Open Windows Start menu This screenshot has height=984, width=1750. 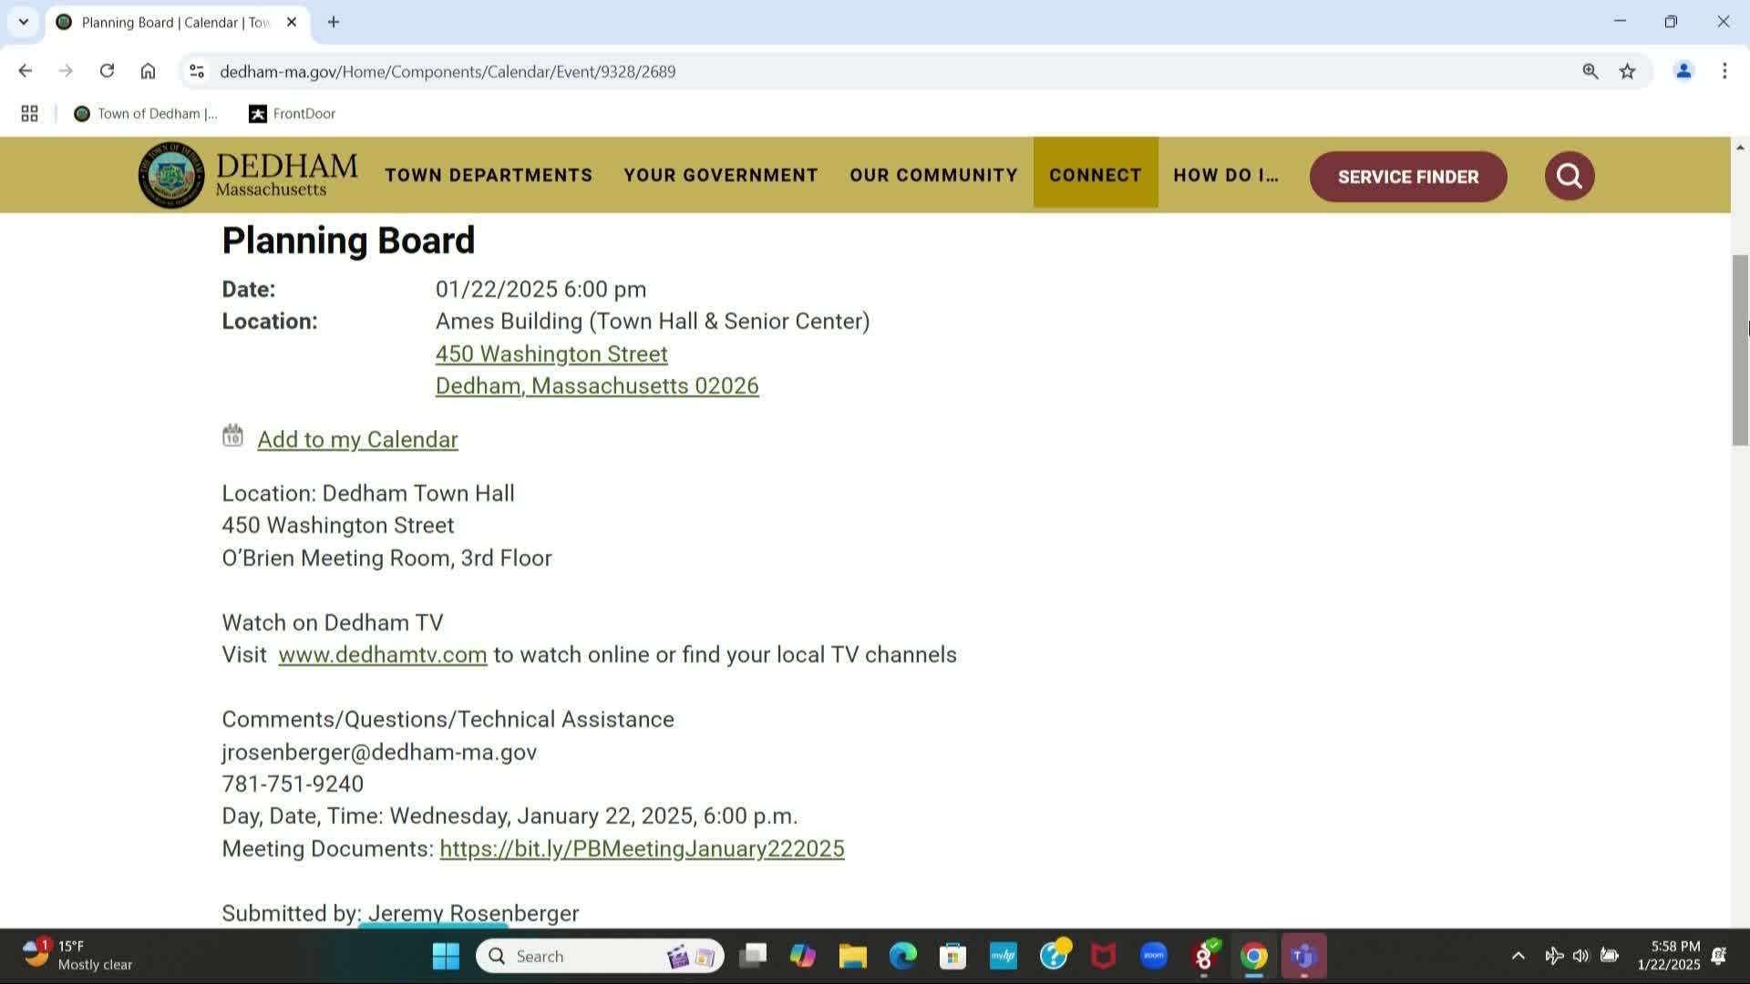point(446,956)
